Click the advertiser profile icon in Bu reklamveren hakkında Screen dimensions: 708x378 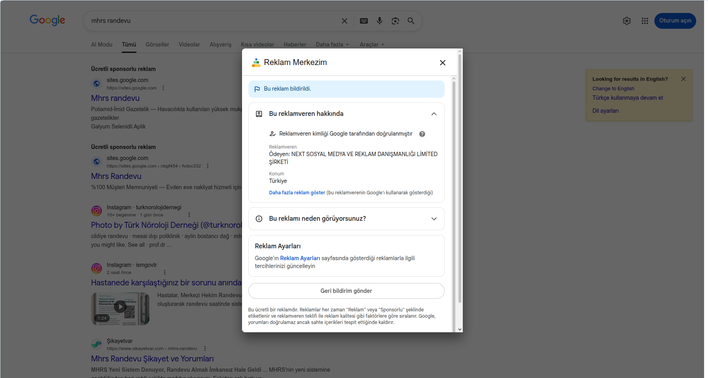pyautogui.click(x=259, y=114)
